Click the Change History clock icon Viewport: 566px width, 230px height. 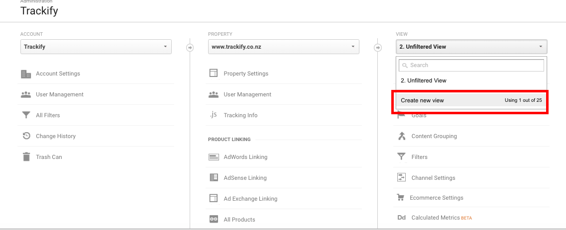click(x=26, y=136)
